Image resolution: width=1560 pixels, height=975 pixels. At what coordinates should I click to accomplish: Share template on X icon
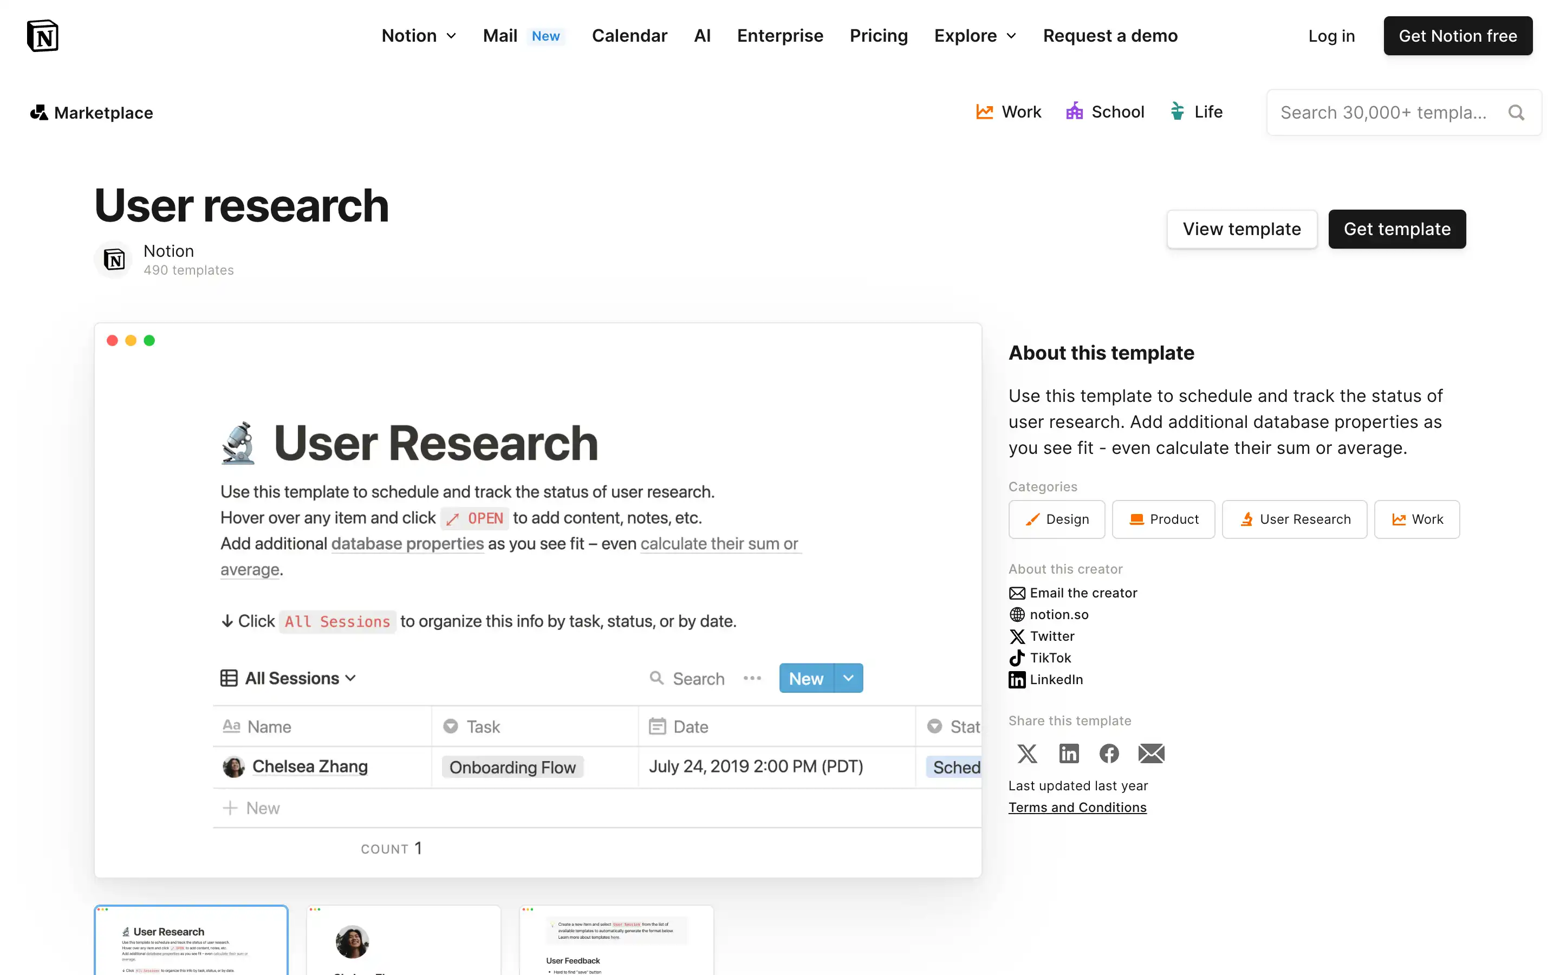pyautogui.click(x=1027, y=753)
